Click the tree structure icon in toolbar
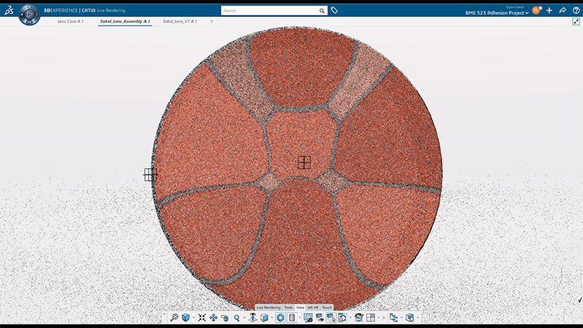This screenshot has width=583, height=328. 393,317
